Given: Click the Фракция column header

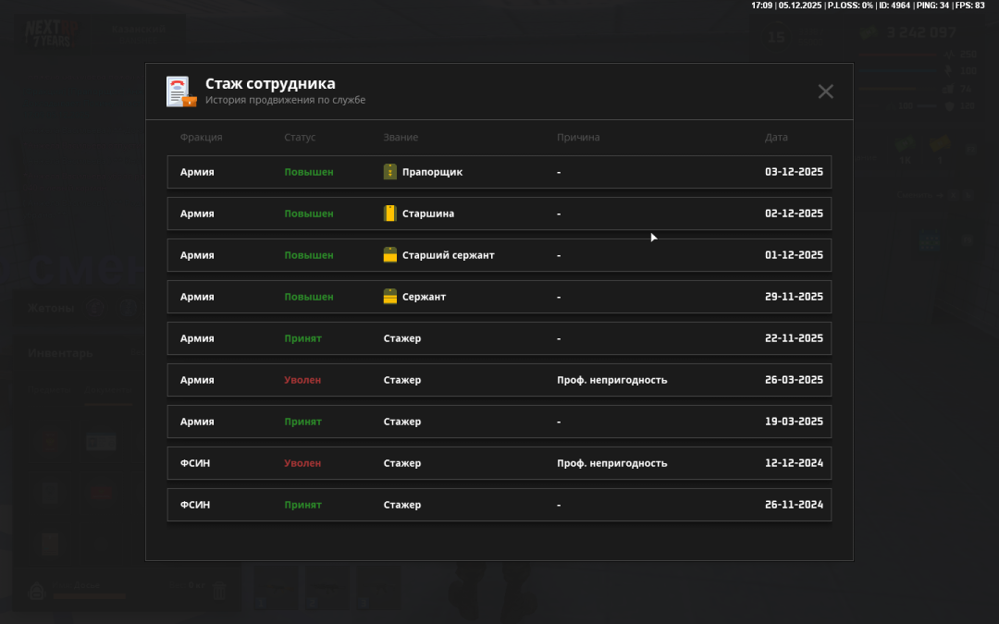Looking at the screenshot, I should click(x=201, y=138).
